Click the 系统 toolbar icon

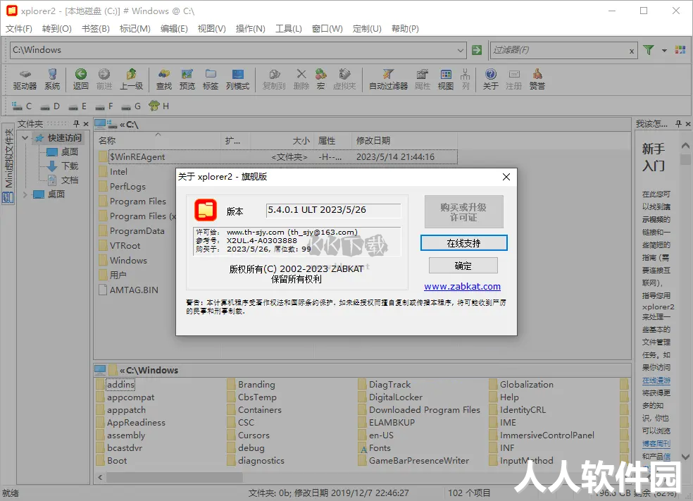(52, 79)
